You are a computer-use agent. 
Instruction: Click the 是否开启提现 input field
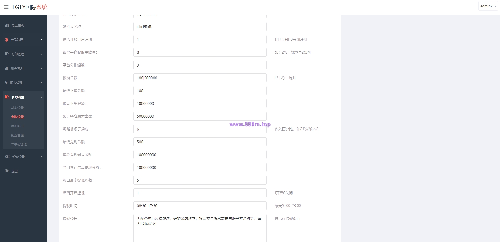(x=200, y=193)
